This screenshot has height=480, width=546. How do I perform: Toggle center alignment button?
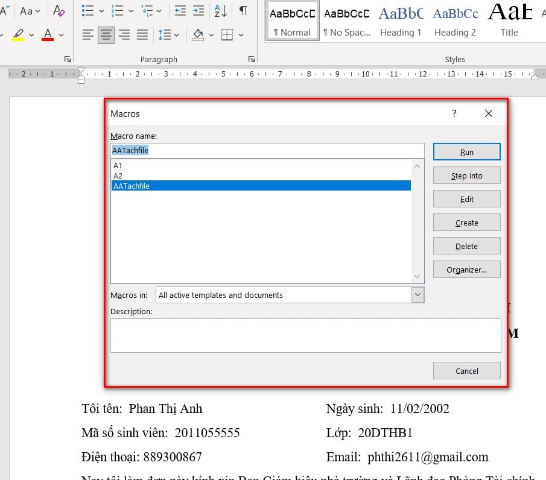(x=106, y=35)
